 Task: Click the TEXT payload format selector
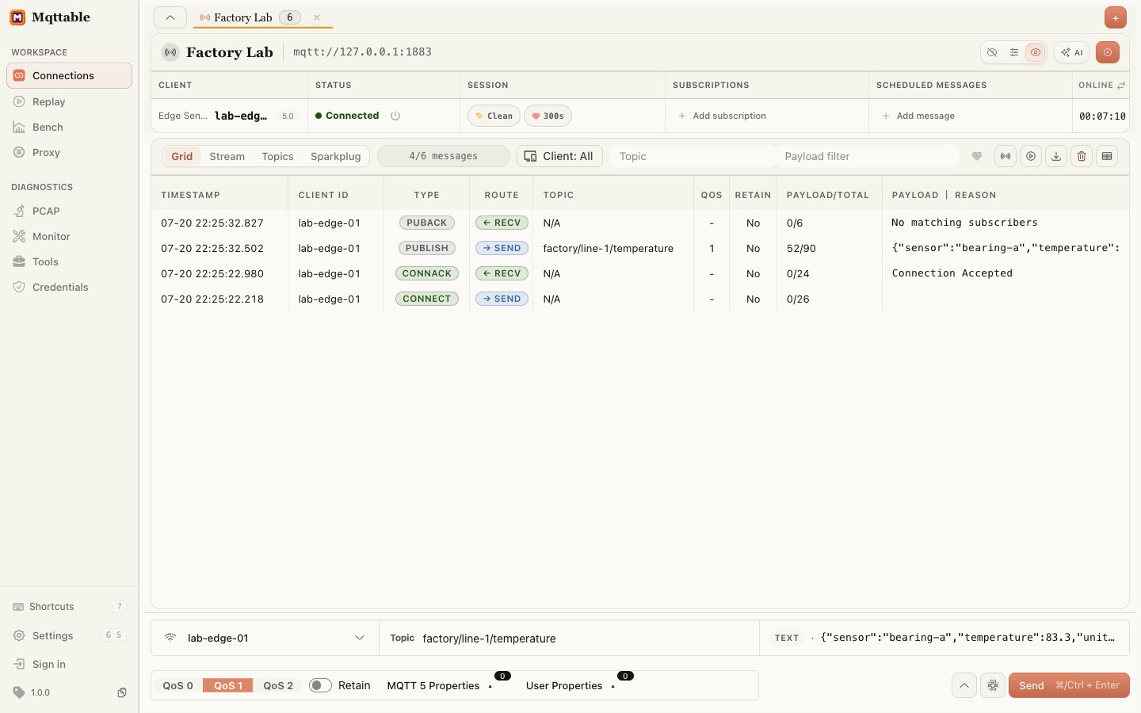click(787, 638)
